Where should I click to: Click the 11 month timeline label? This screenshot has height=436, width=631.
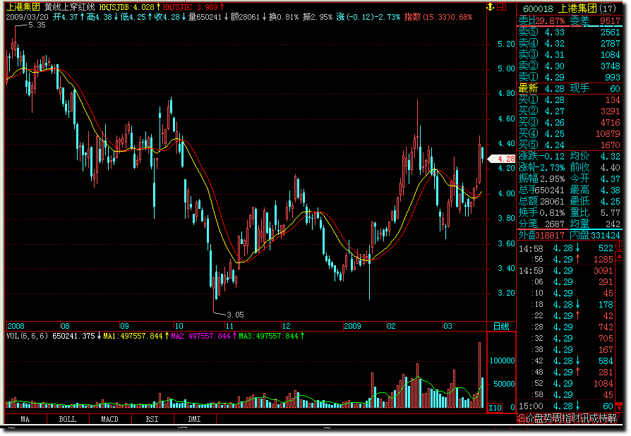(x=229, y=326)
